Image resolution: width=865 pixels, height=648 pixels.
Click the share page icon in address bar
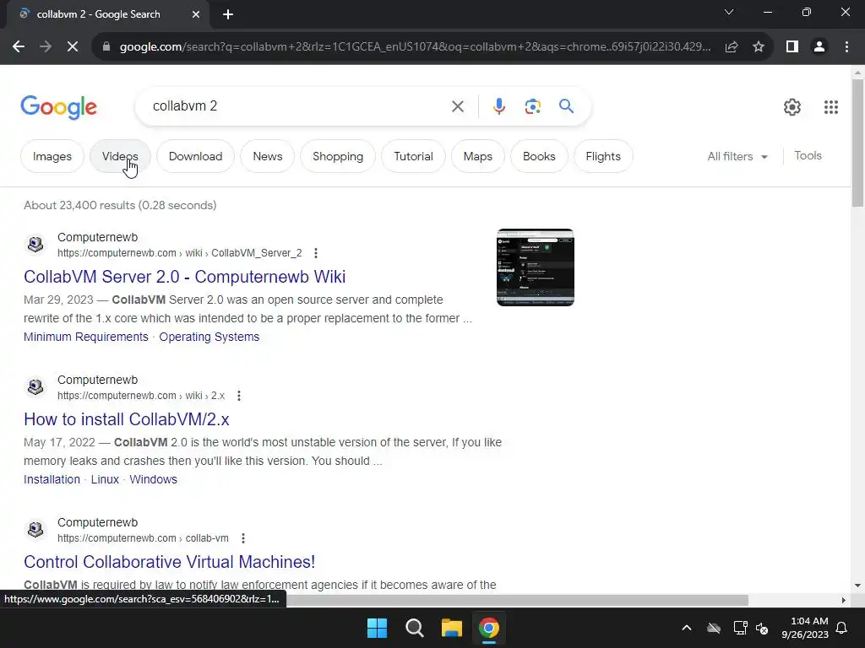732,47
